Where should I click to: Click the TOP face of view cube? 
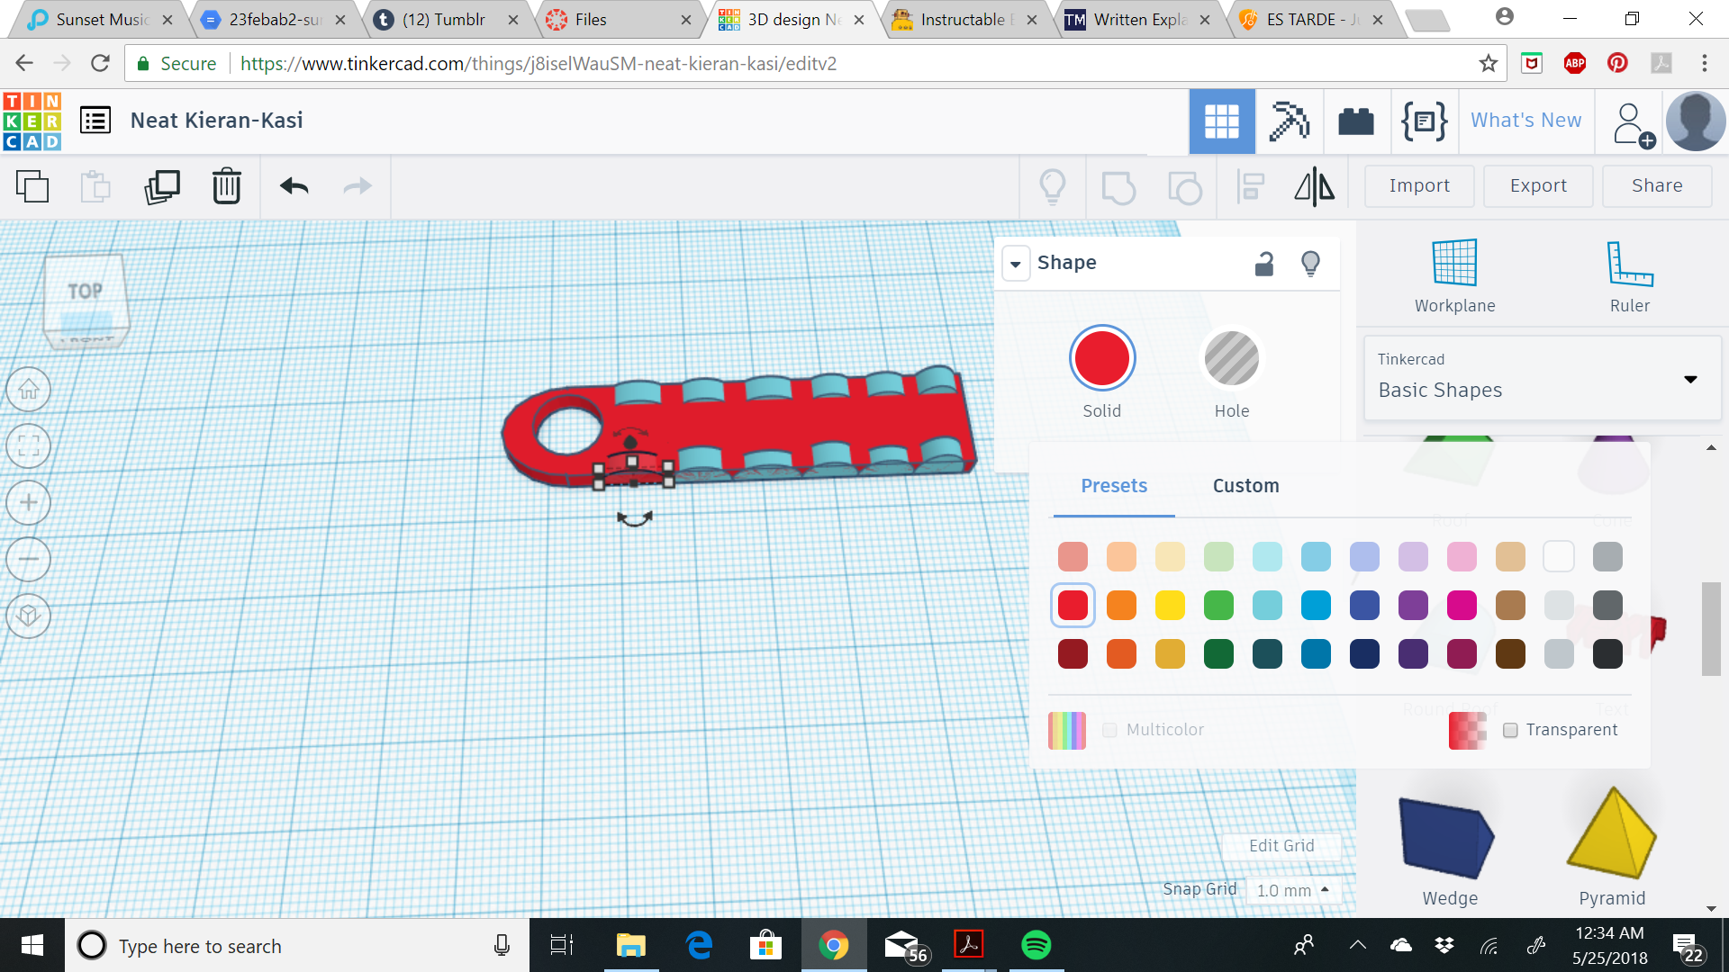click(x=85, y=292)
